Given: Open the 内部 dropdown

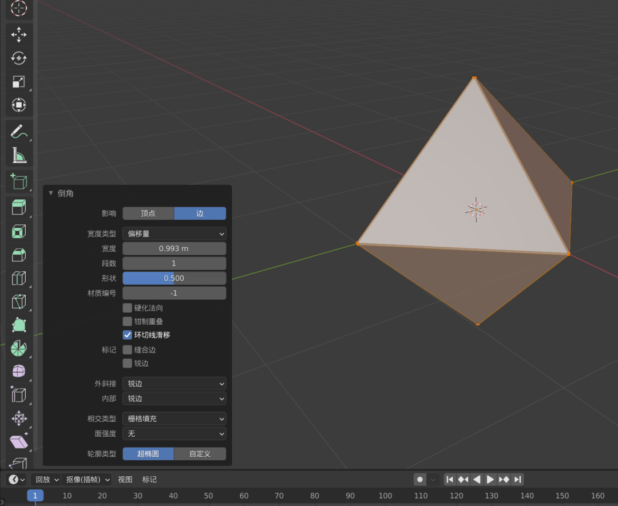Looking at the screenshot, I should 174,399.
